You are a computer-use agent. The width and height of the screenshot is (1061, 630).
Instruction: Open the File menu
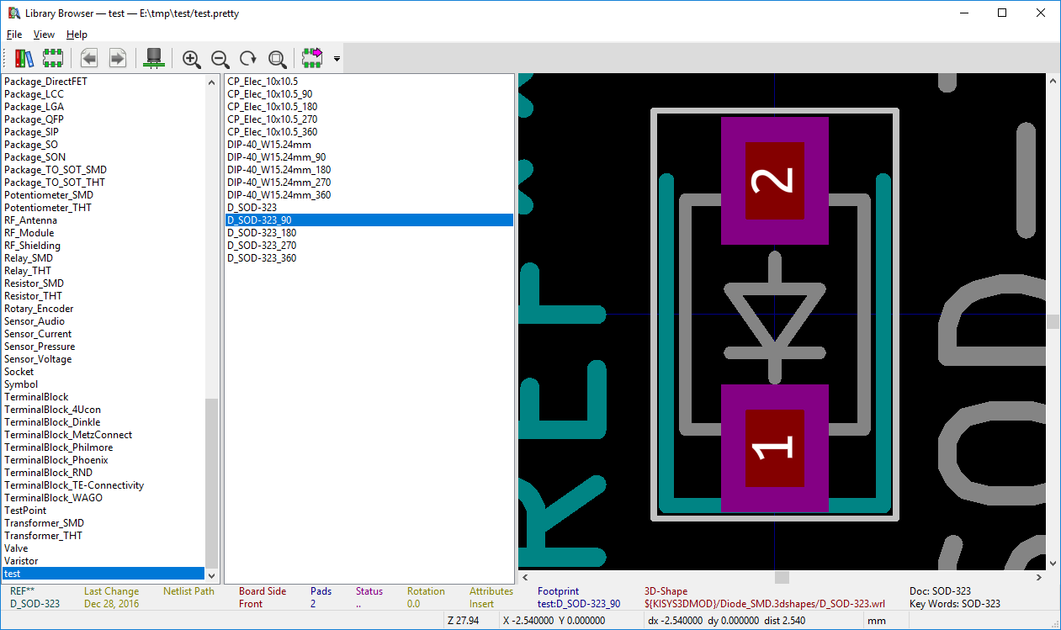click(14, 34)
